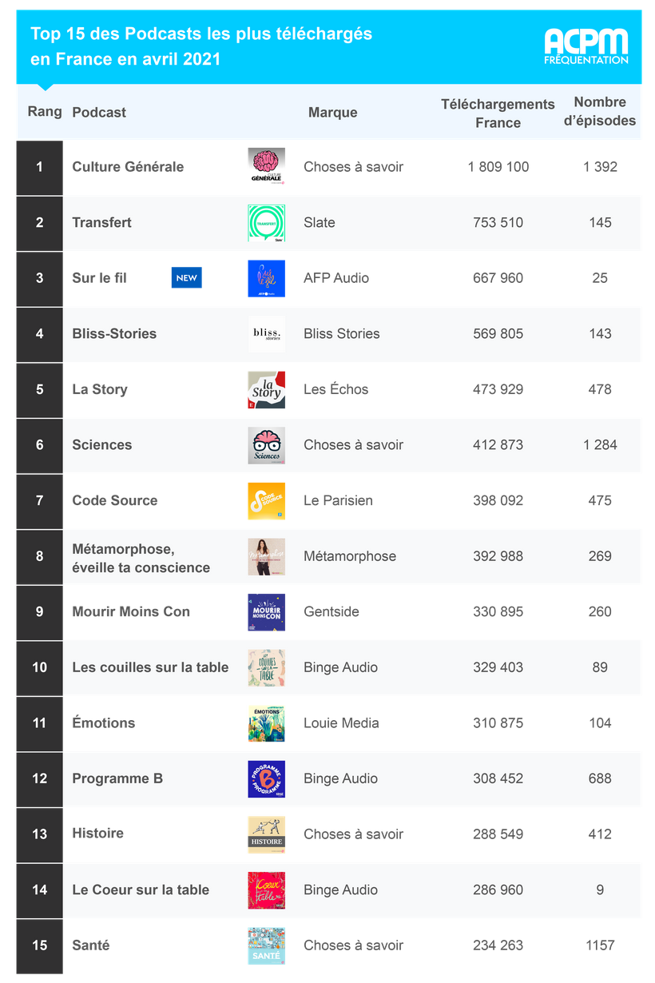Click the green Transfert podcast logo
655x983 pixels.
[x=266, y=222]
